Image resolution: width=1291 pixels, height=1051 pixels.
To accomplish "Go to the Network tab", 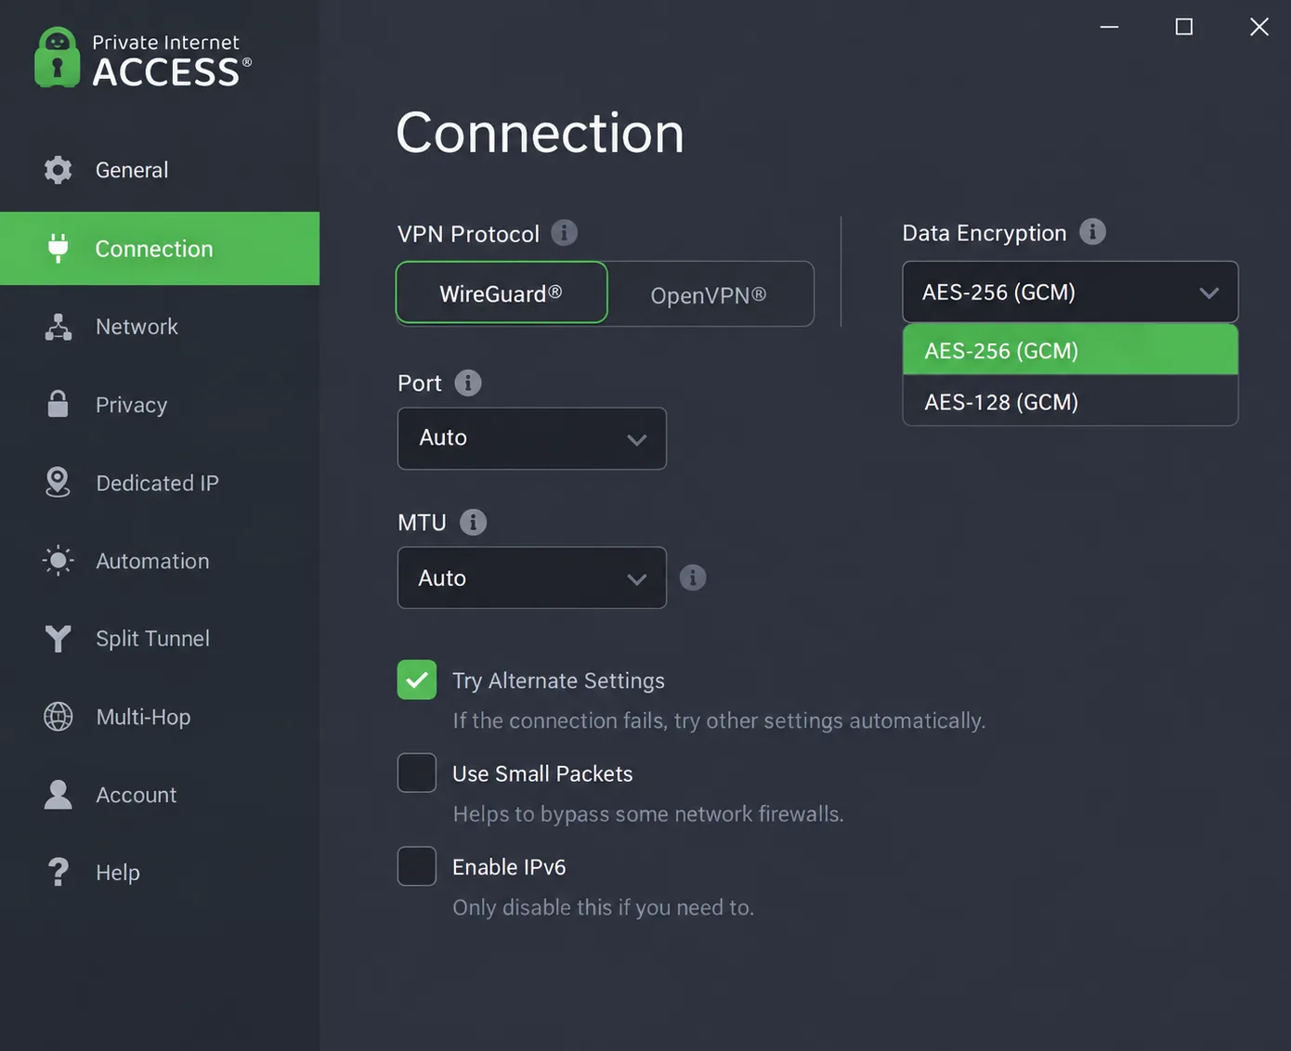I will [x=160, y=327].
